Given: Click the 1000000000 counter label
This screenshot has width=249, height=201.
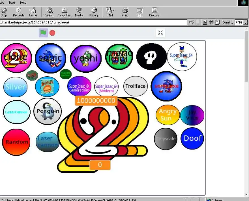Looking at the screenshot, I should (x=96, y=101).
